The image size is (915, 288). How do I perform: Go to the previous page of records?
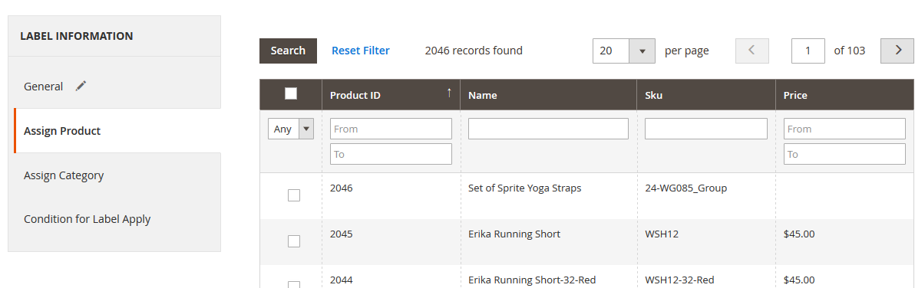coord(751,51)
